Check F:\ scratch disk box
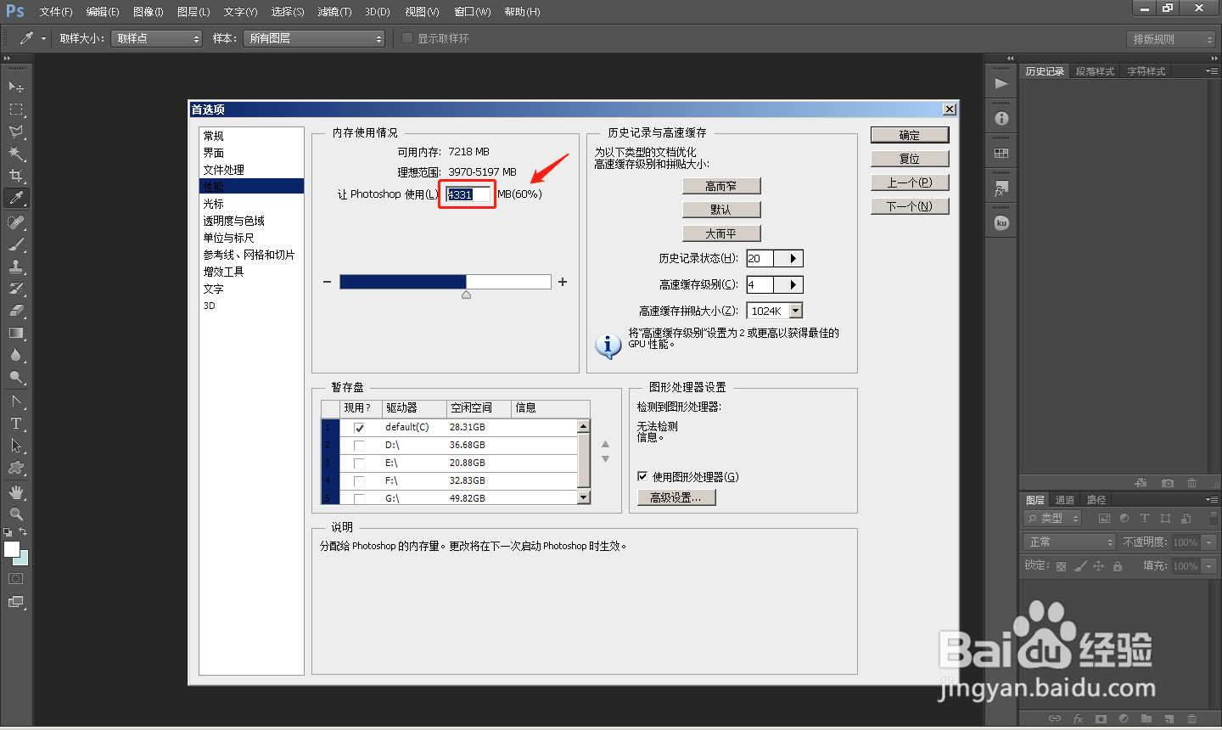The width and height of the screenshot is (1222, 730). coord(359,481)
